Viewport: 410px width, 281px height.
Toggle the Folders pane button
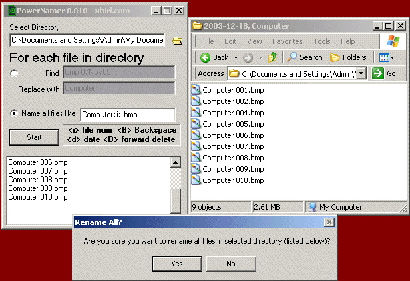pos(347,57)
